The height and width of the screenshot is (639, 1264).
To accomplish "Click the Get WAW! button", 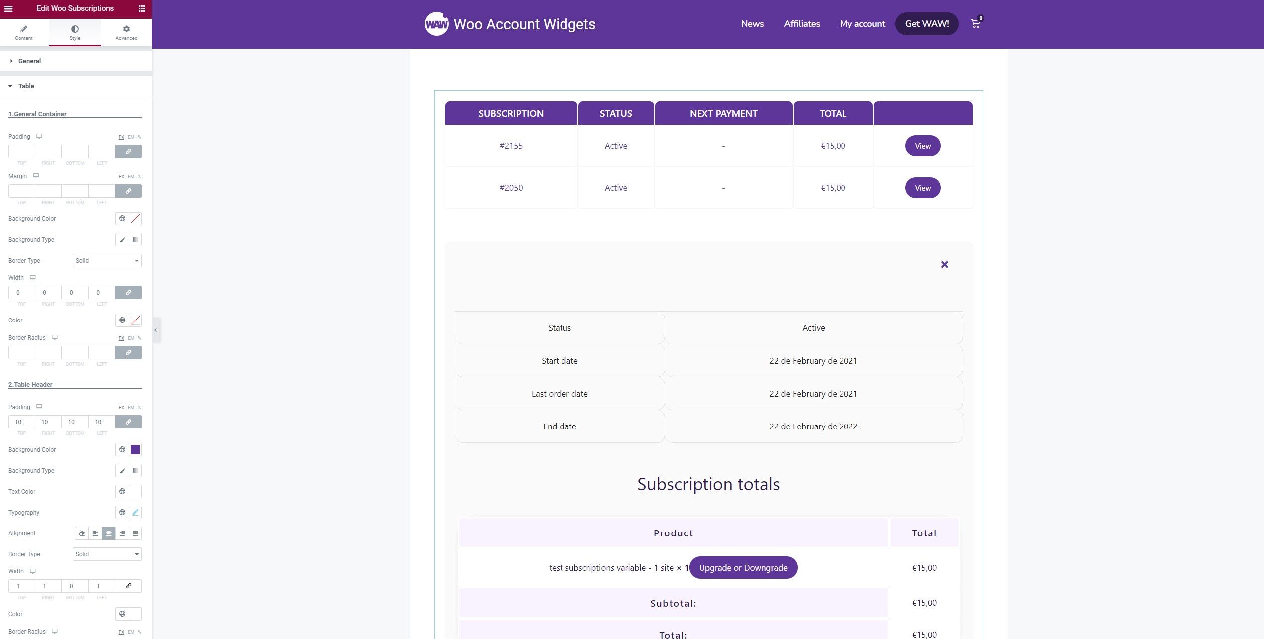I will pos(927,24).
